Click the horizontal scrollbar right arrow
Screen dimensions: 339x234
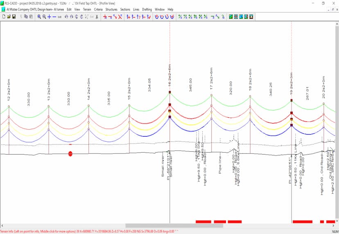click(333, 225)
